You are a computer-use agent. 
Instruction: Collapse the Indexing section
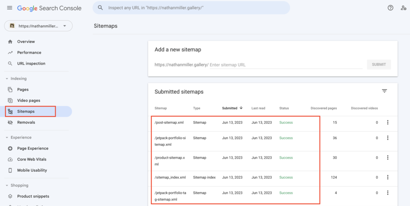click(x=7, y=79)
